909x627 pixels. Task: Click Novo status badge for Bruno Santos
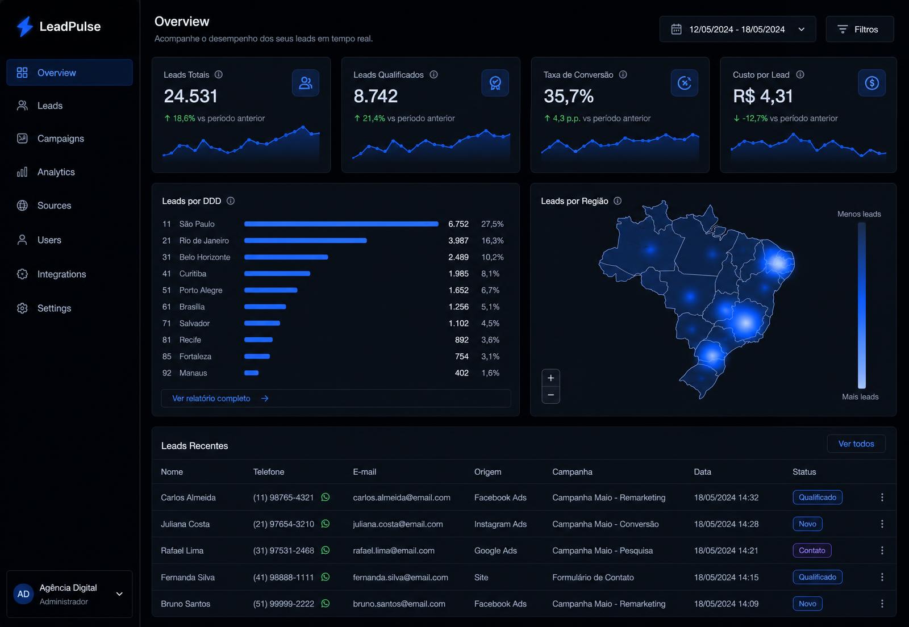(x=807, y=604)
